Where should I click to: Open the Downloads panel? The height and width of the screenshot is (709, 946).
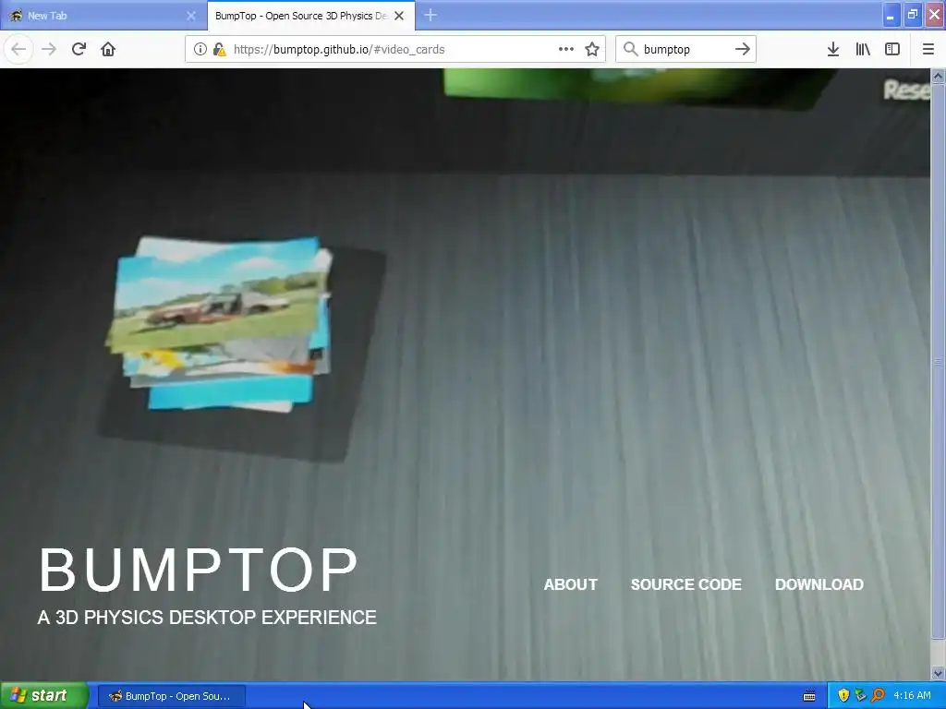click(x=832, y=49)
